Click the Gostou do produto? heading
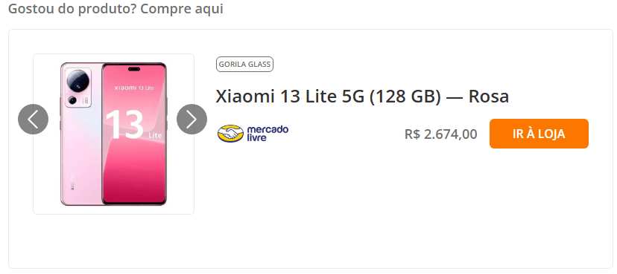Screen dimensions: 617x274 (72, 8)
